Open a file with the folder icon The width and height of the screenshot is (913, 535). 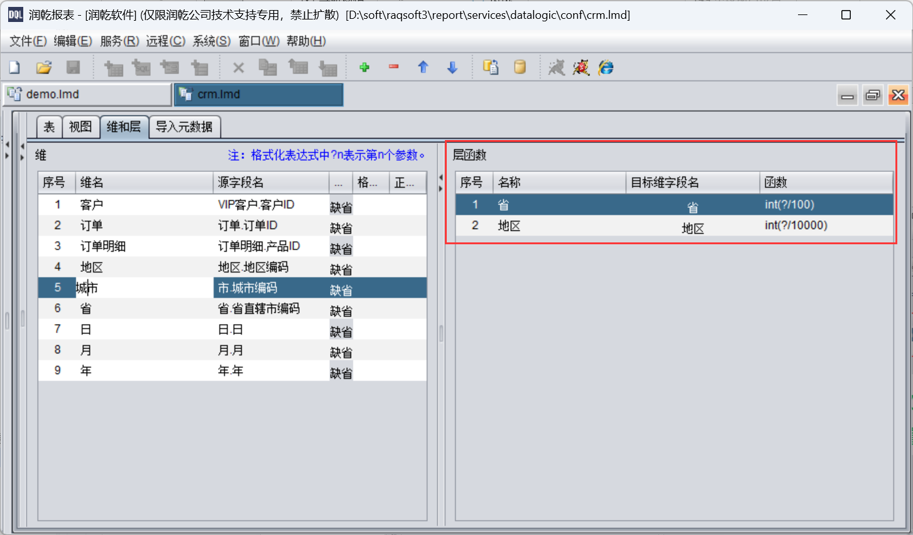(x=43, y=67)
